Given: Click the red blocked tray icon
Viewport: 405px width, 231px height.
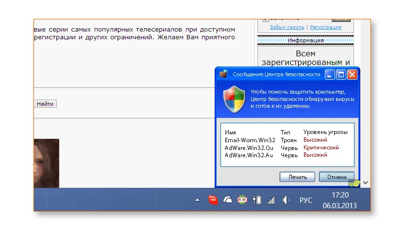Looking at the screenshot, I should pyautogui.click(x=213, y=200).
